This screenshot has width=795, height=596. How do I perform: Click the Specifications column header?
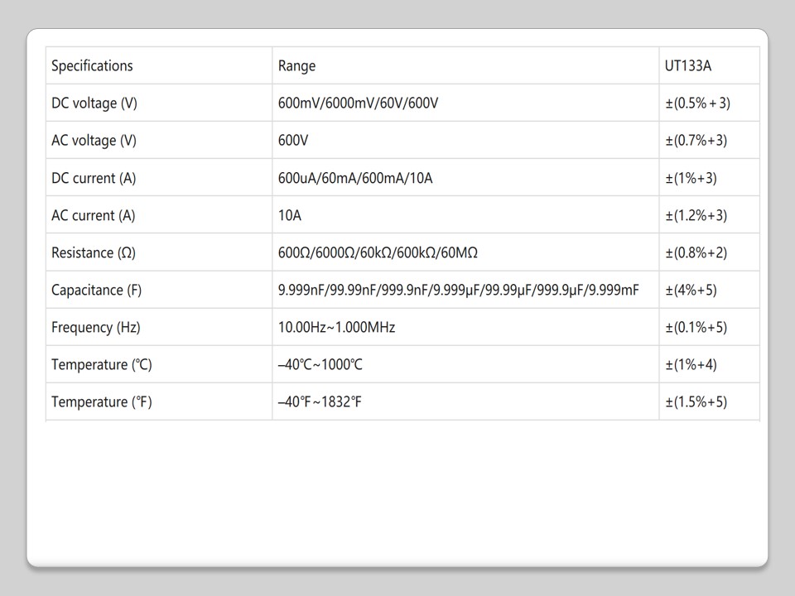coord(92,66)
